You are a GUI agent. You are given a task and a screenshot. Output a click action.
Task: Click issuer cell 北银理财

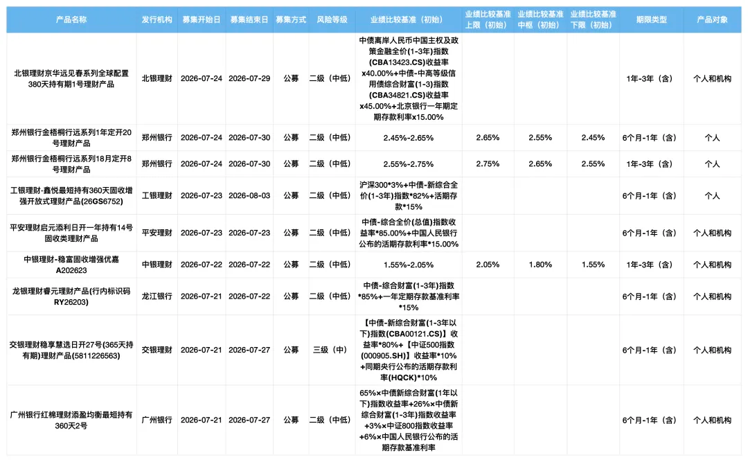[x=157, y=79]
